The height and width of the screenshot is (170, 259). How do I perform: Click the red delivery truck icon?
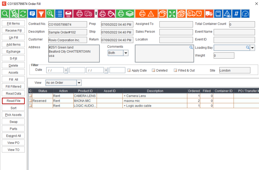pyautogui.click(x=209, y=14)
